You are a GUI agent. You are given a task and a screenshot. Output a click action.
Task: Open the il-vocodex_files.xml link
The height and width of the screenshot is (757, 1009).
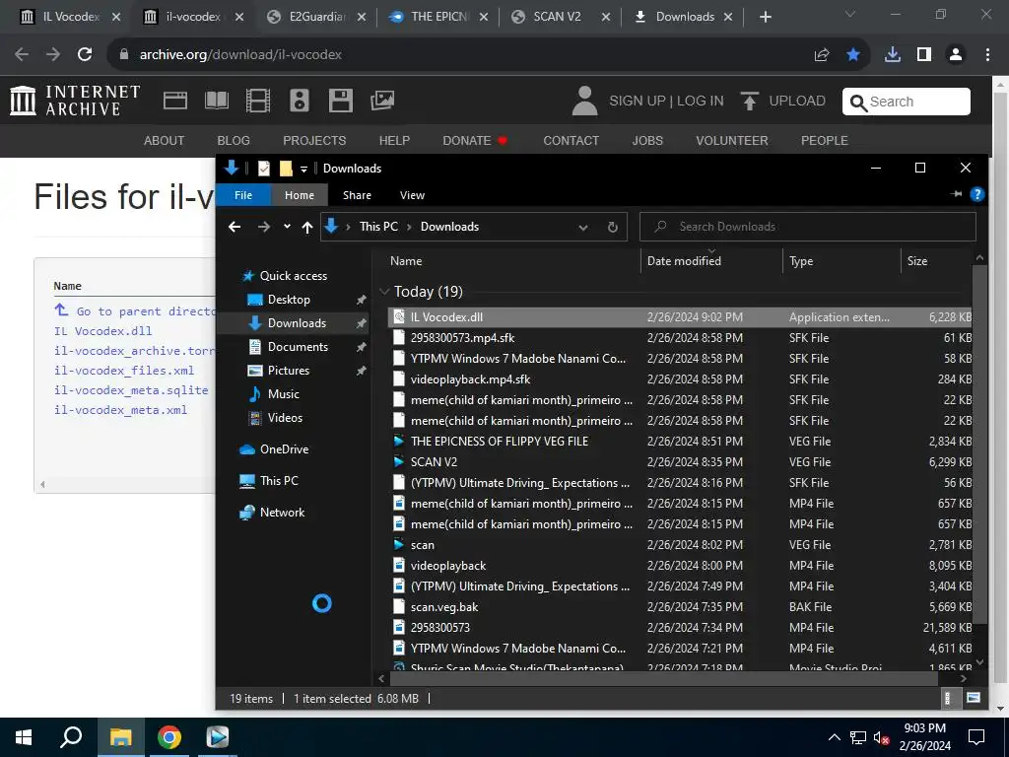pyautogui.click(x=123, y=371)
